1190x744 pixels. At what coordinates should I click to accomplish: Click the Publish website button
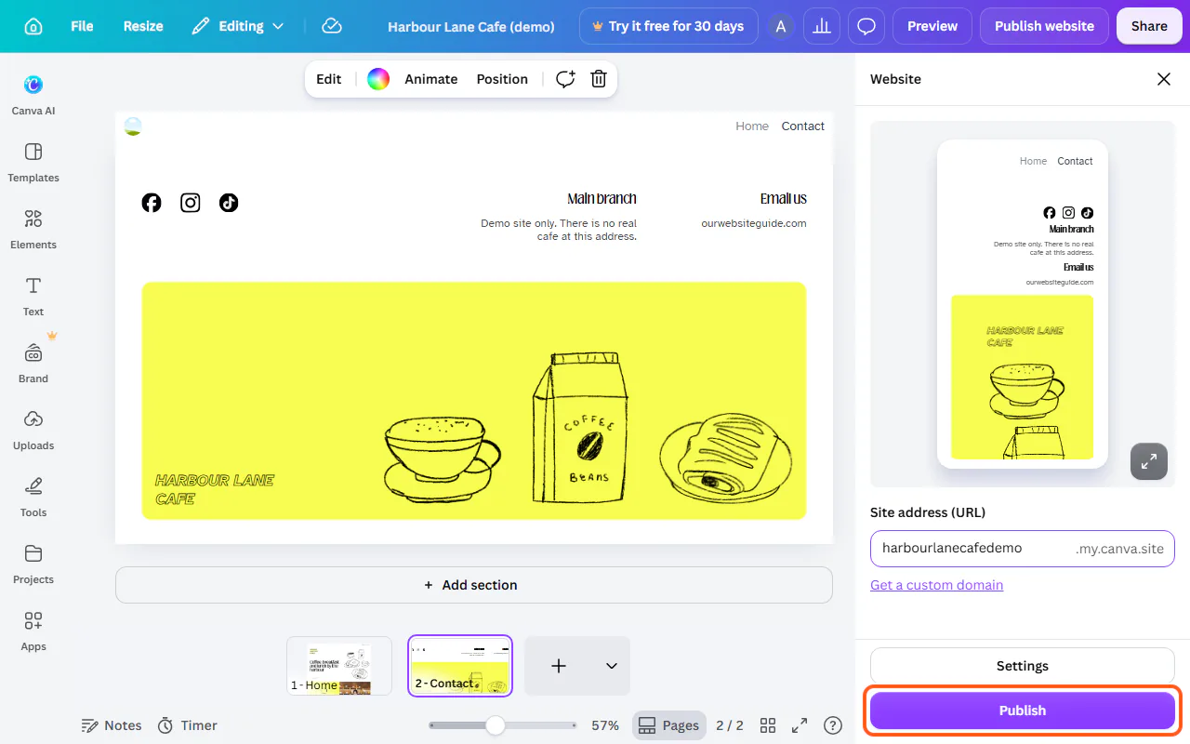tap(1044, 26)
